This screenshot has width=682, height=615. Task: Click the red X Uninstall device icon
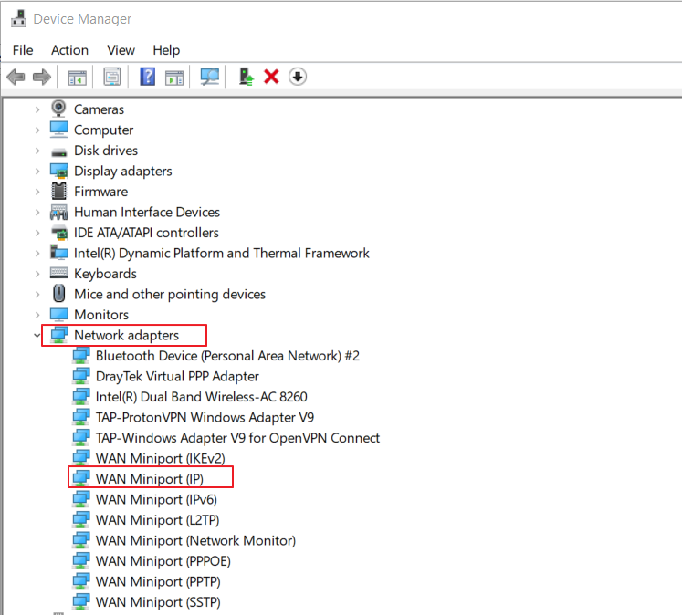tap(271, 77)
